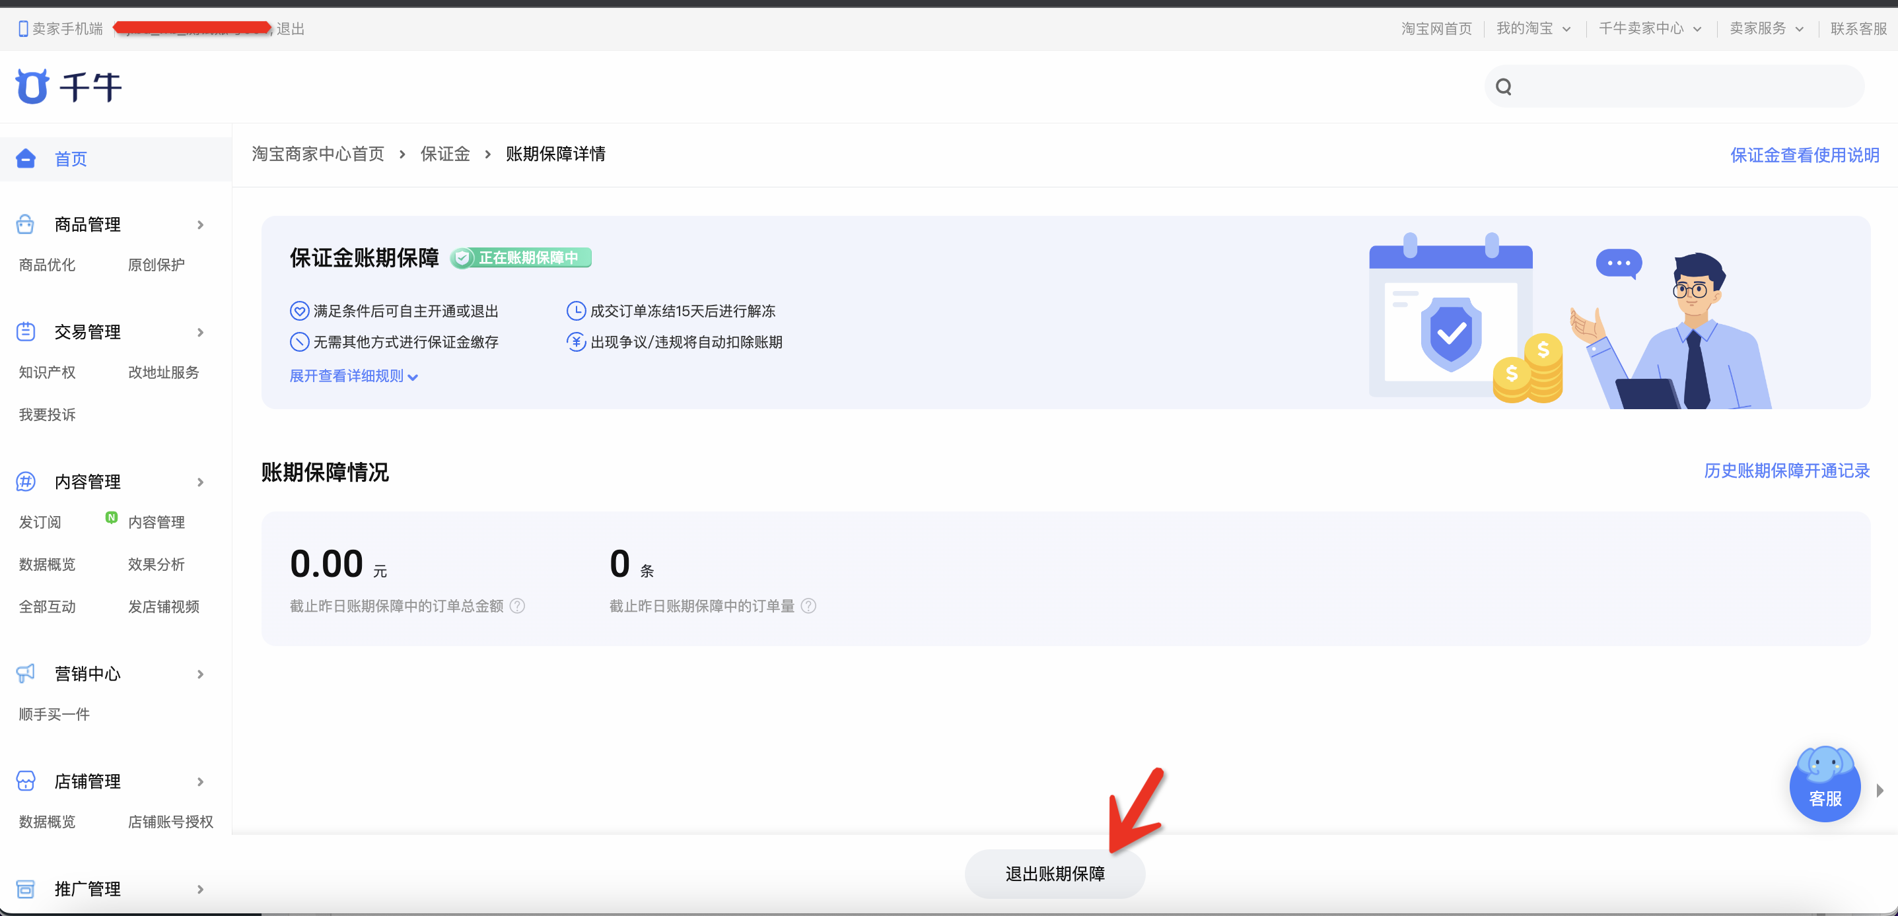The image size is (1898, 916).
Task: Click the 内容管理 hashtag icon
Action: point(26,482)
